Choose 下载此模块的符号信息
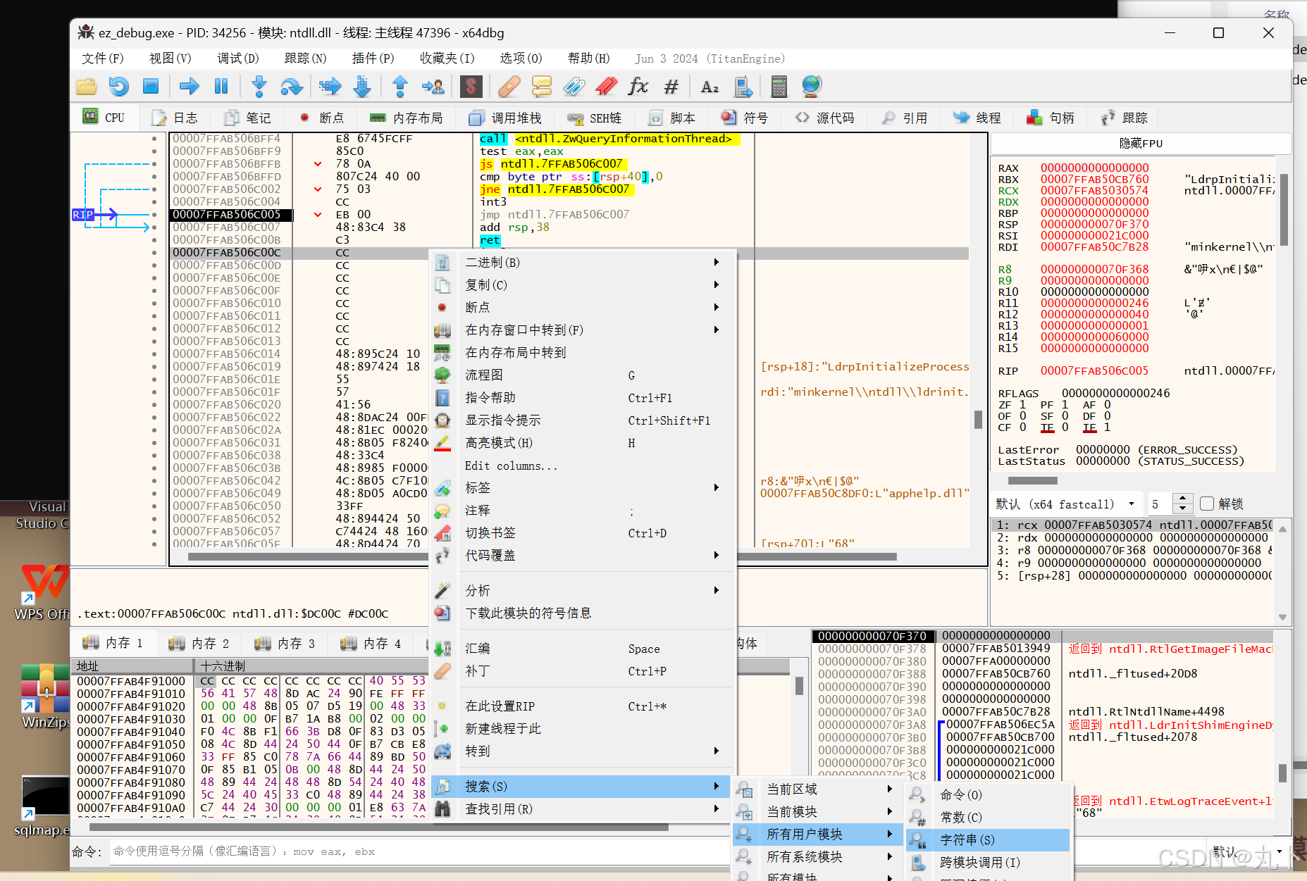The width and height of the screenshot is (1307, 881). tap(583, 613)
